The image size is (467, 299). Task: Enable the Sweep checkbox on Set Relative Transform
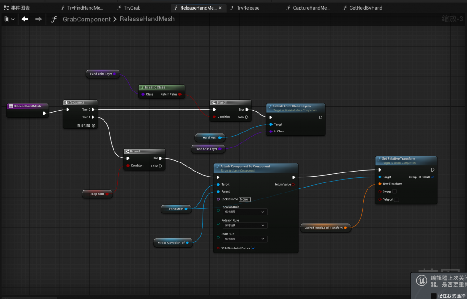point(394,192)
